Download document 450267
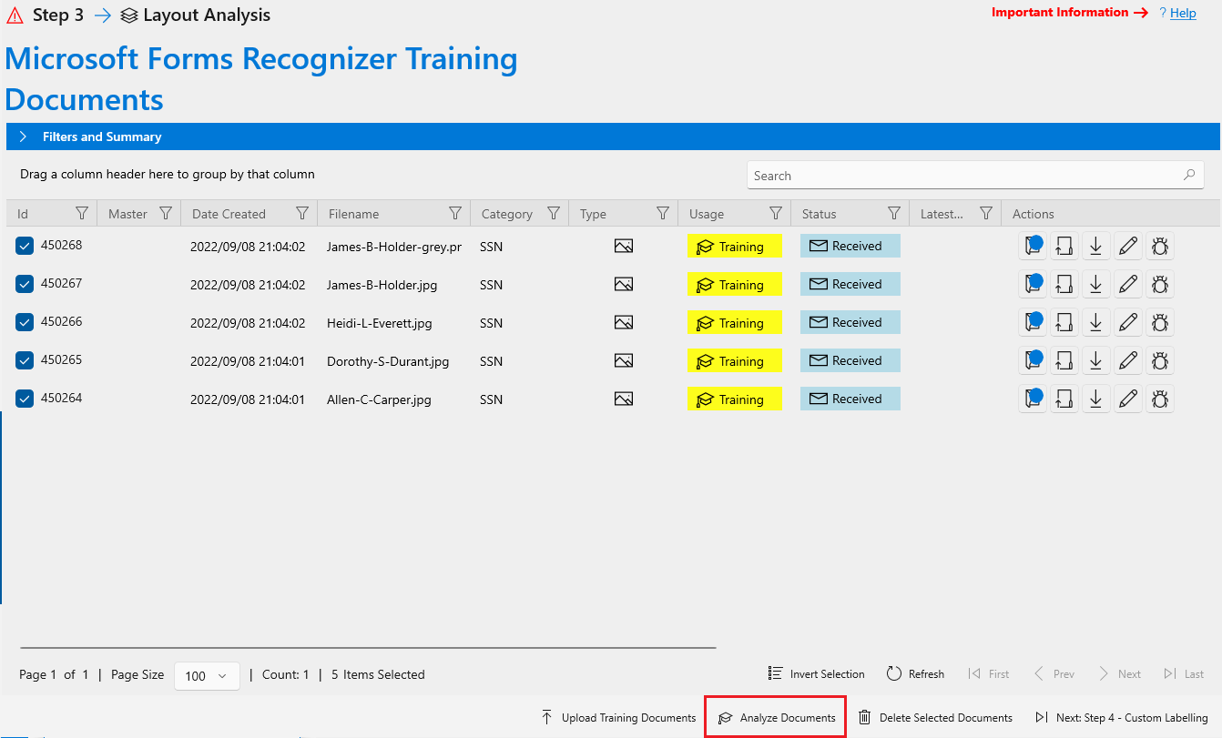Viewport: 1222px width, 738px height. pyautogui.click(x=1096, y=284)
